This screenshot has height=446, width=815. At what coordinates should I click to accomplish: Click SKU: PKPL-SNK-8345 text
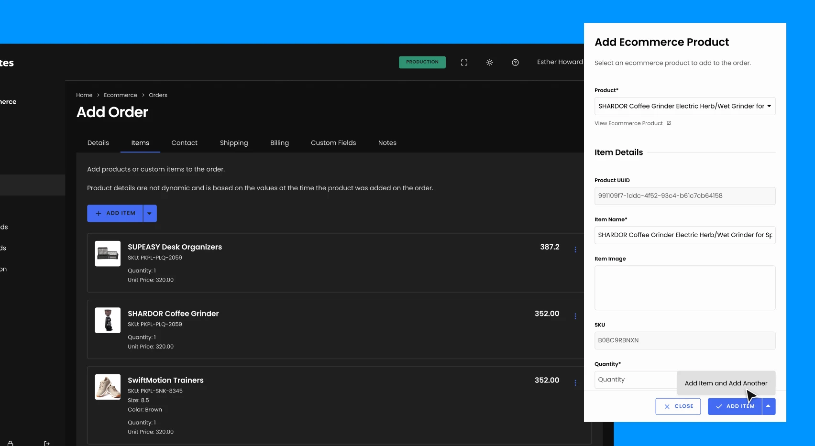click(x=155, y=391)
